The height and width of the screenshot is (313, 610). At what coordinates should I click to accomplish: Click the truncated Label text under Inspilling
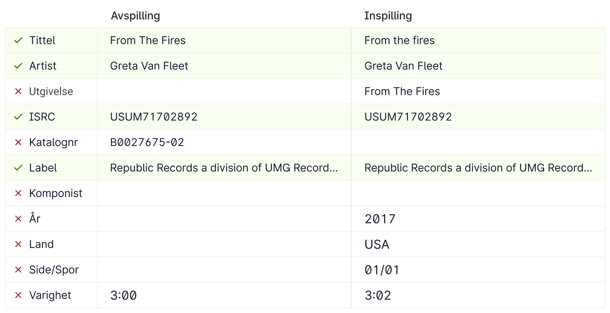478,168
